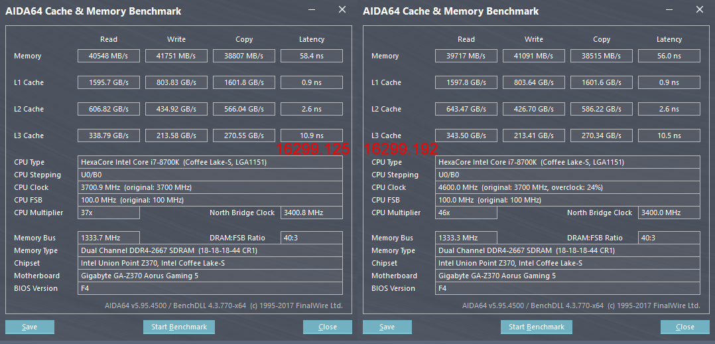
Task: Select L3 Cache Latency 10.5 ns value
Action: pyautogui.click(x=669, y=135)
